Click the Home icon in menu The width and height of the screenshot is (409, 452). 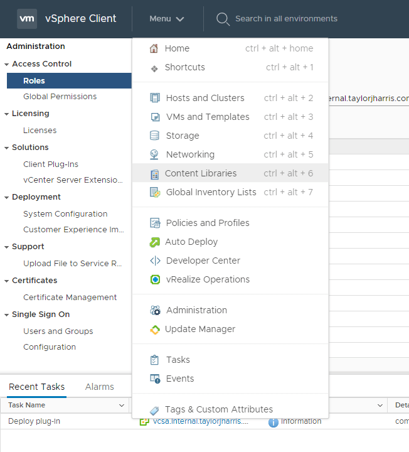(x=154, y=49)
